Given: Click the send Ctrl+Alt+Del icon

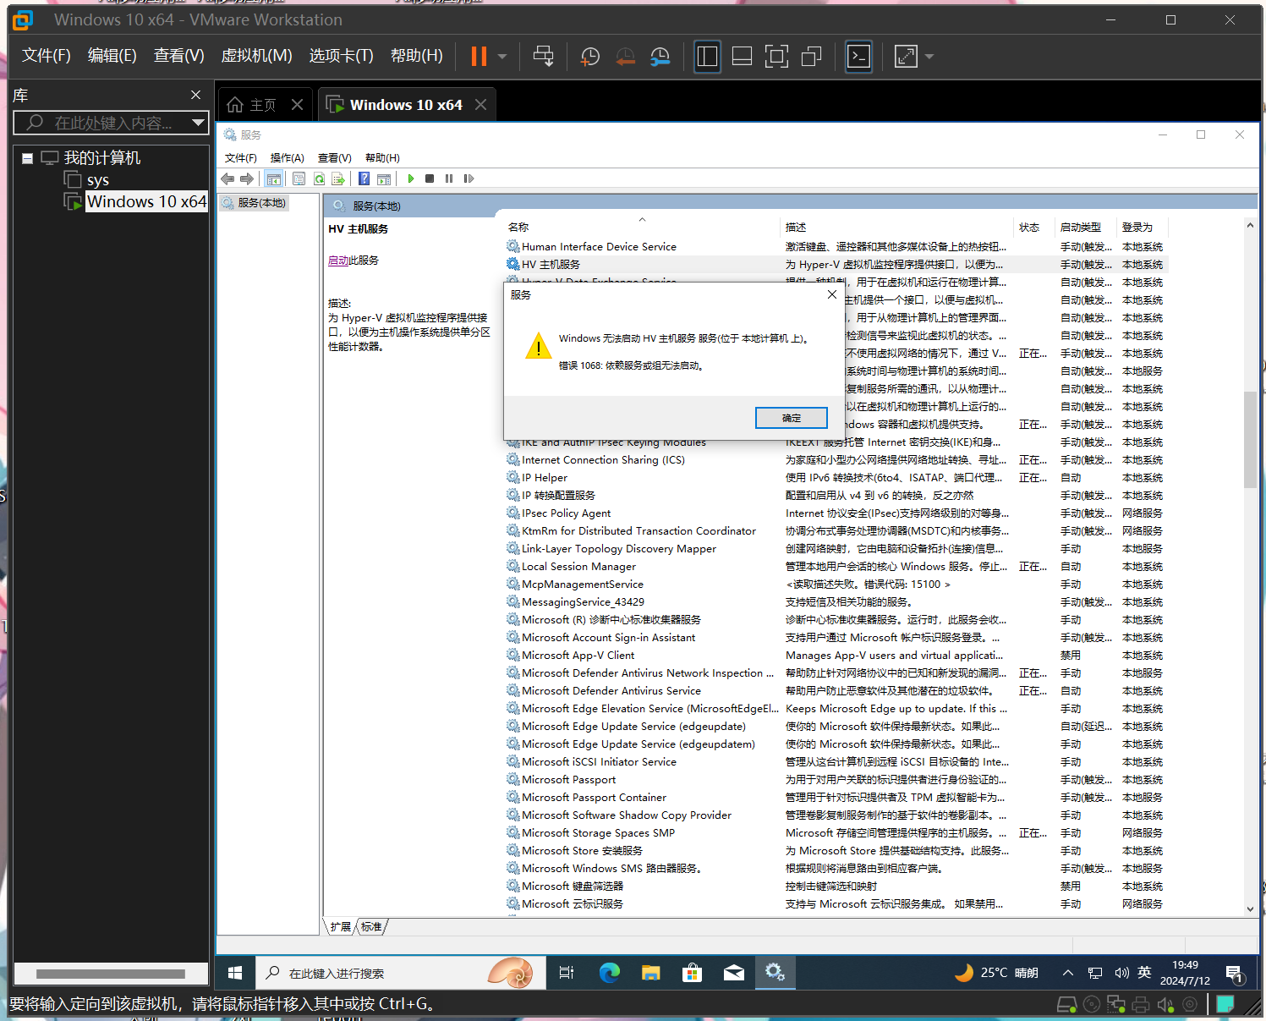Looking at the screenshot, I should point(544,56).
